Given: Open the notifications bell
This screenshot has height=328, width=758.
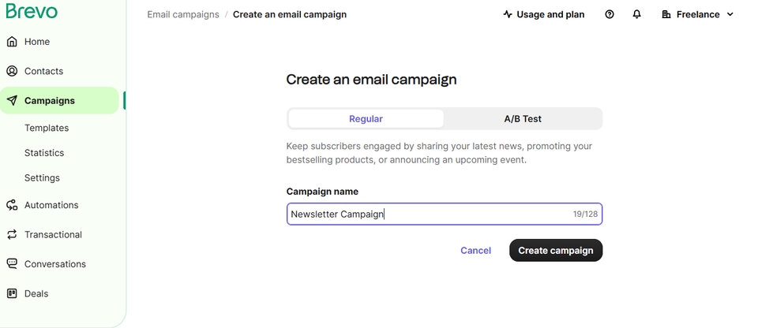Looking at the screenshot, I should 637,14.
